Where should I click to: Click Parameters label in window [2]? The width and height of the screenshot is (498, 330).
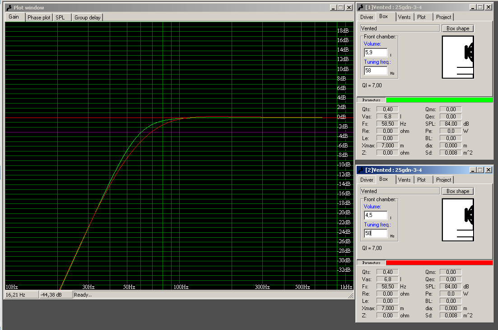[371, 263]
